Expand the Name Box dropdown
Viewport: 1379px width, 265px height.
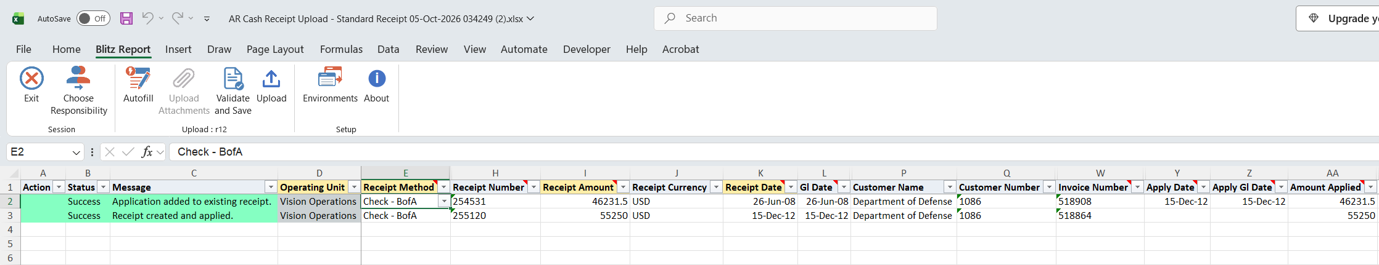coord(76,152)
